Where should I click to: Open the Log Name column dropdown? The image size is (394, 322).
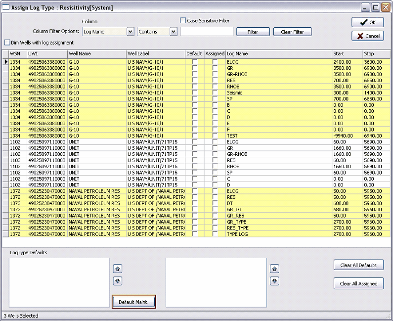130,32
